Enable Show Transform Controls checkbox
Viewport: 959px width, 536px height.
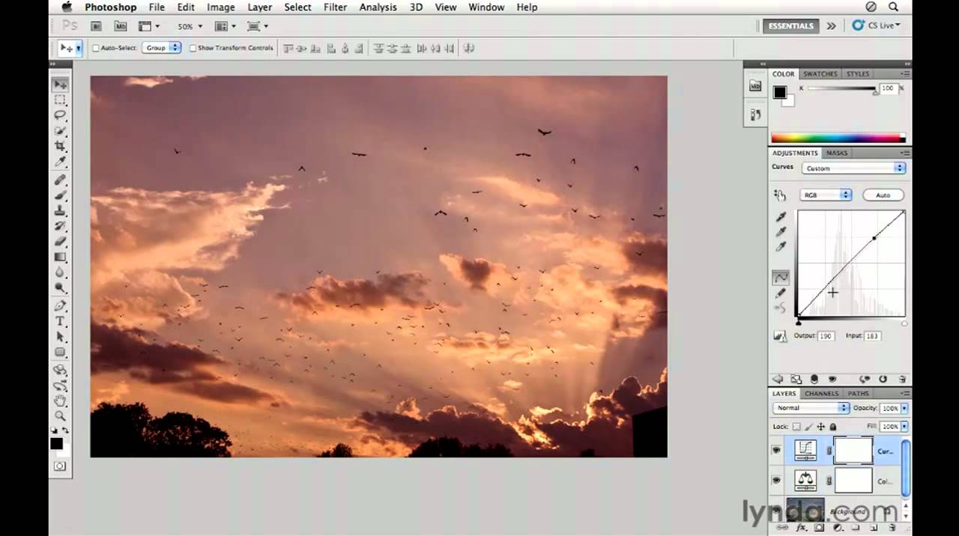pos(193,48)
